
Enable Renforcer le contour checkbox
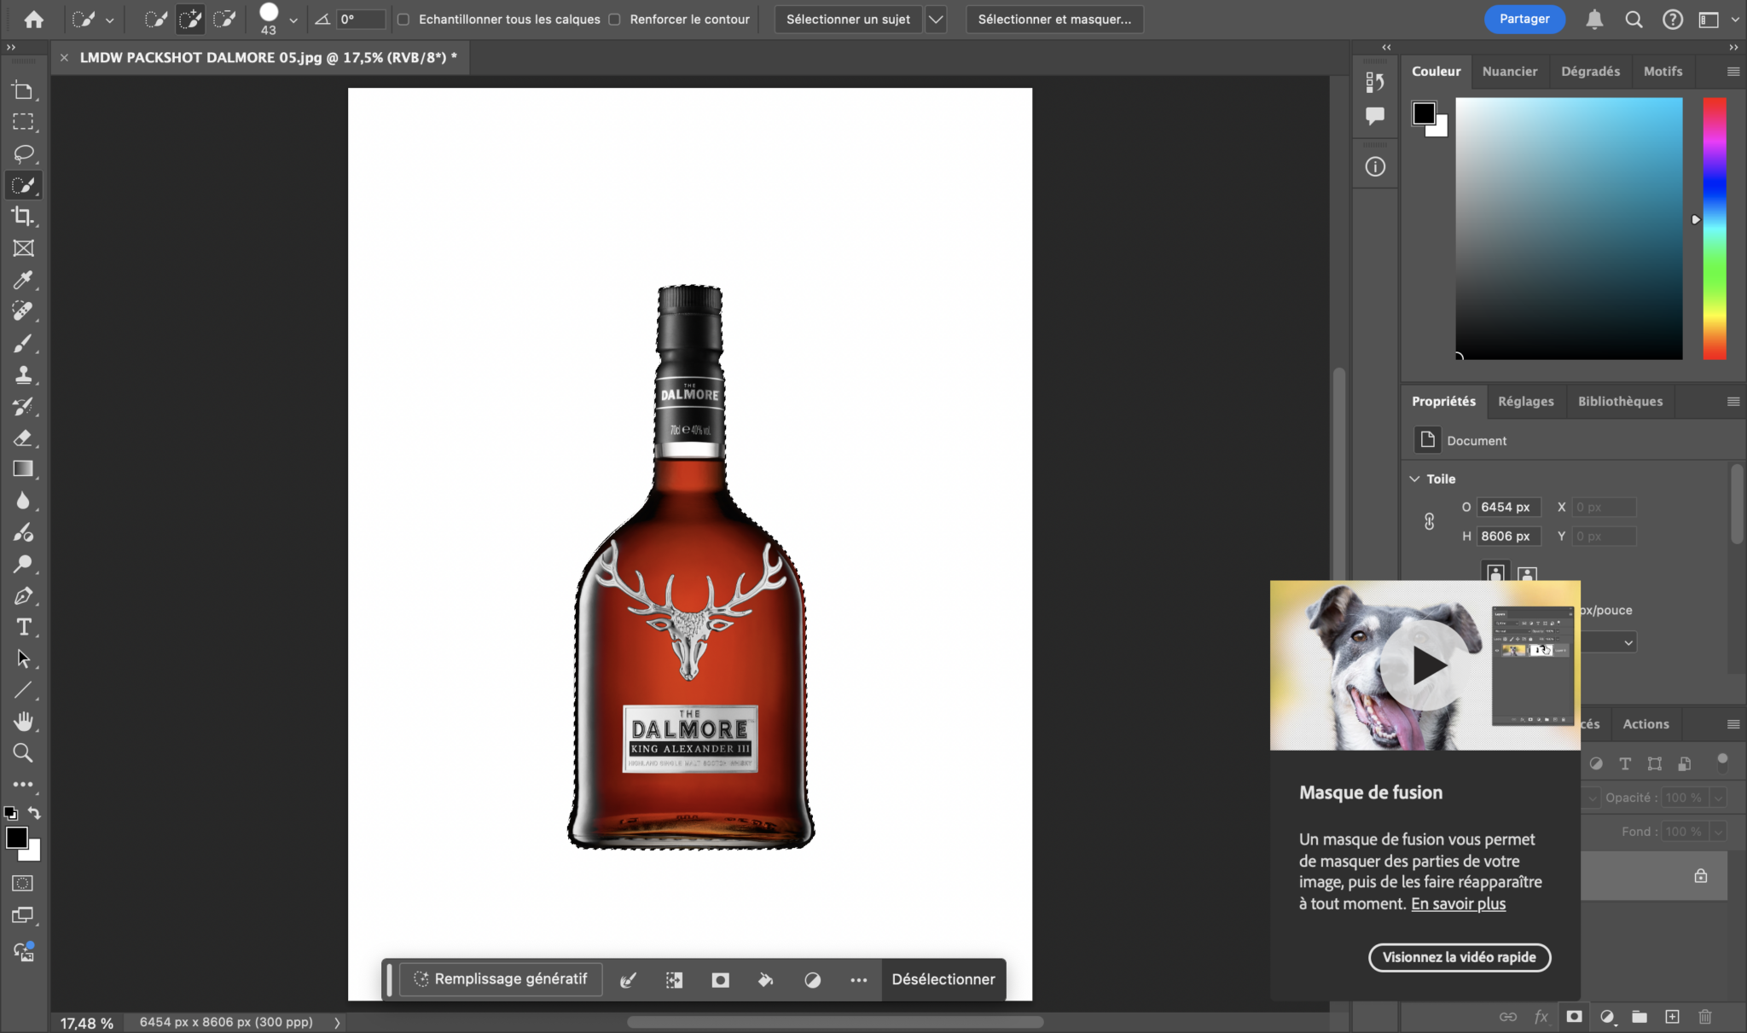pos(614,19)
